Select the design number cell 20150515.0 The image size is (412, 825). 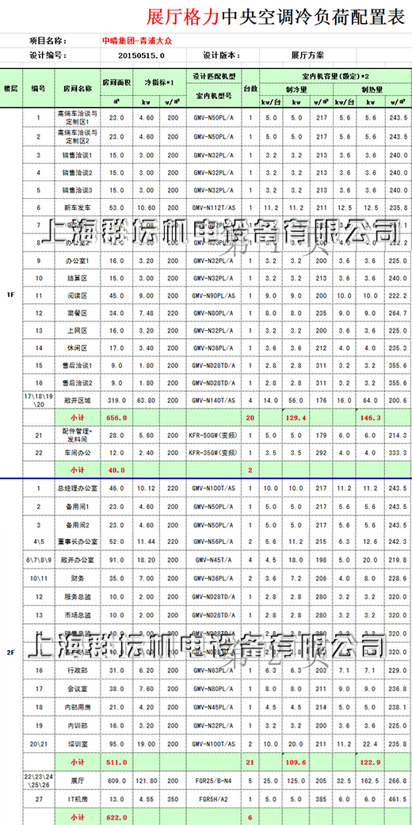click(142, 55)
